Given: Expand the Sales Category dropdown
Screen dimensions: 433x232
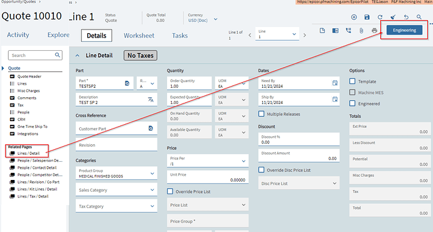Looking at the screenshot, I should [x=152, y=190].
